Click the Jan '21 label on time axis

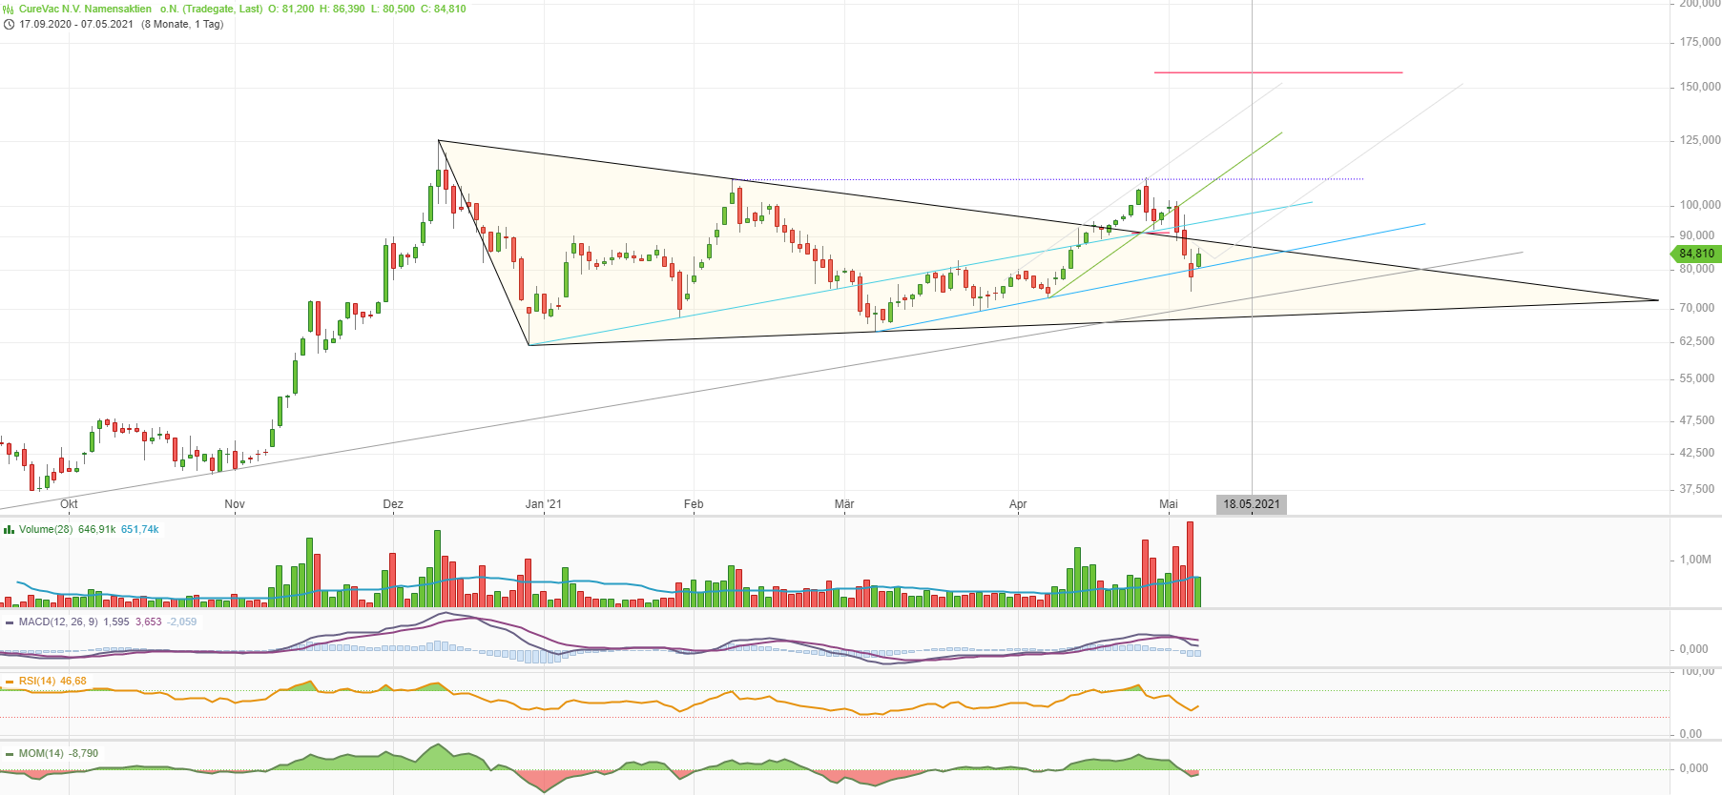[x=544, y=504]
